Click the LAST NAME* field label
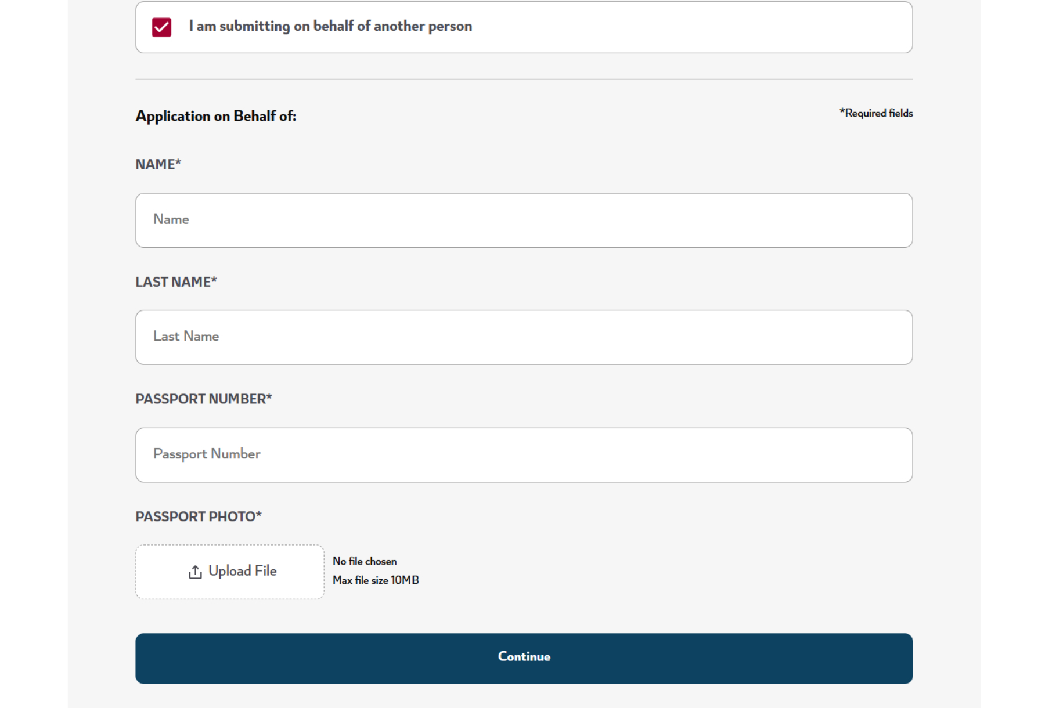This screenshot has width=1045, height=708. click(176, 282)
